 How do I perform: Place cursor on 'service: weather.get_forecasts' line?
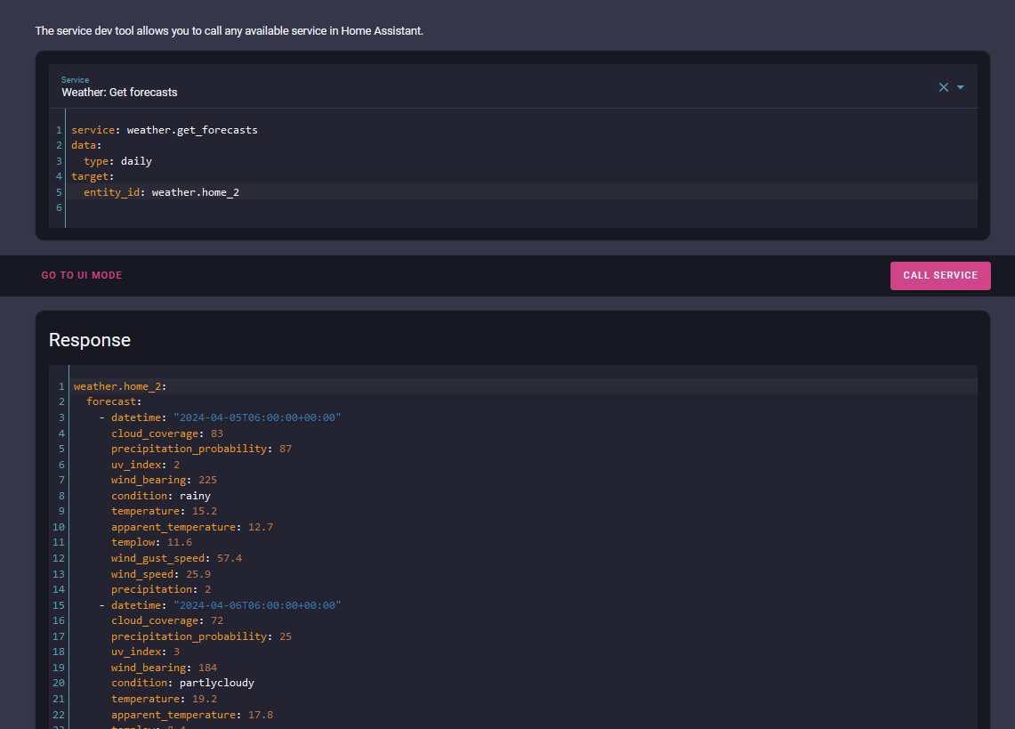coord(165,130)
